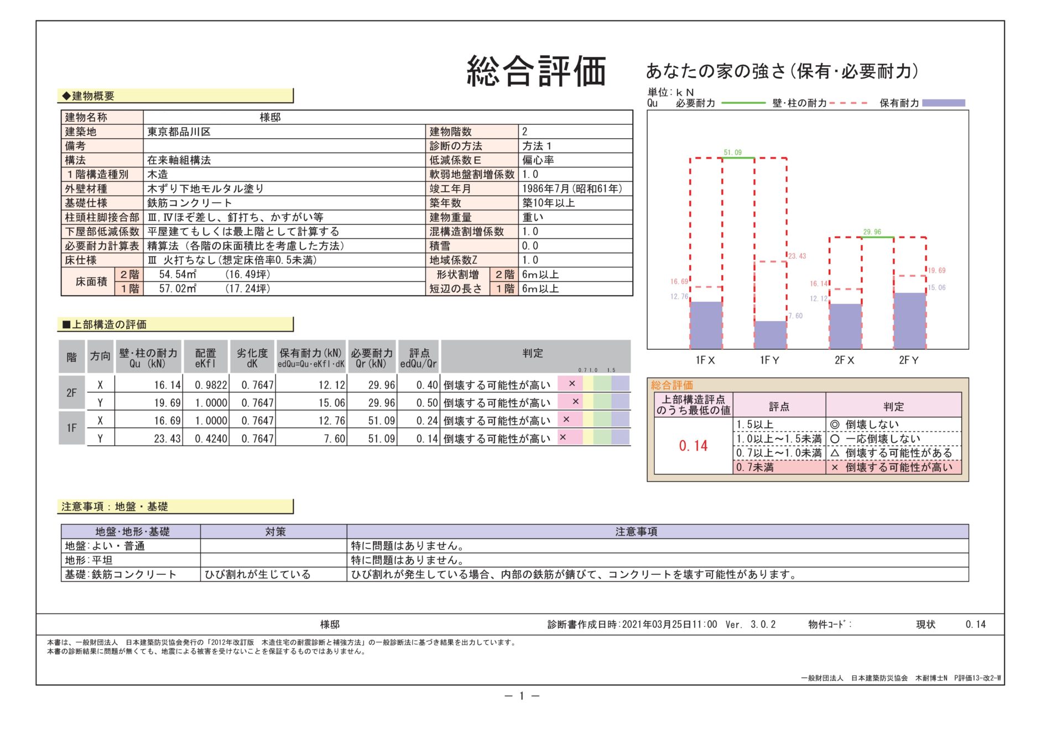
Task: Click the Ⅲ 火打ちなし floor specification cell
Action: (x=284, y=260)
